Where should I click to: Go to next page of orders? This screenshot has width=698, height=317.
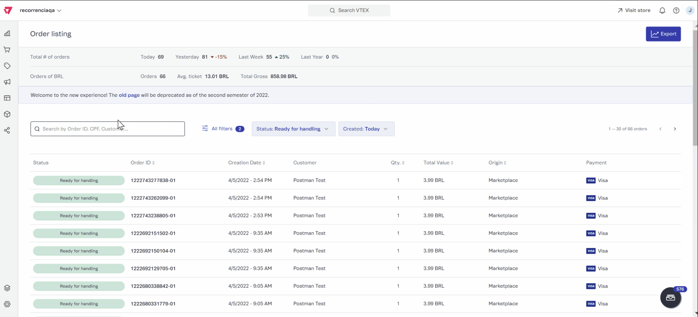click(675, 129)
